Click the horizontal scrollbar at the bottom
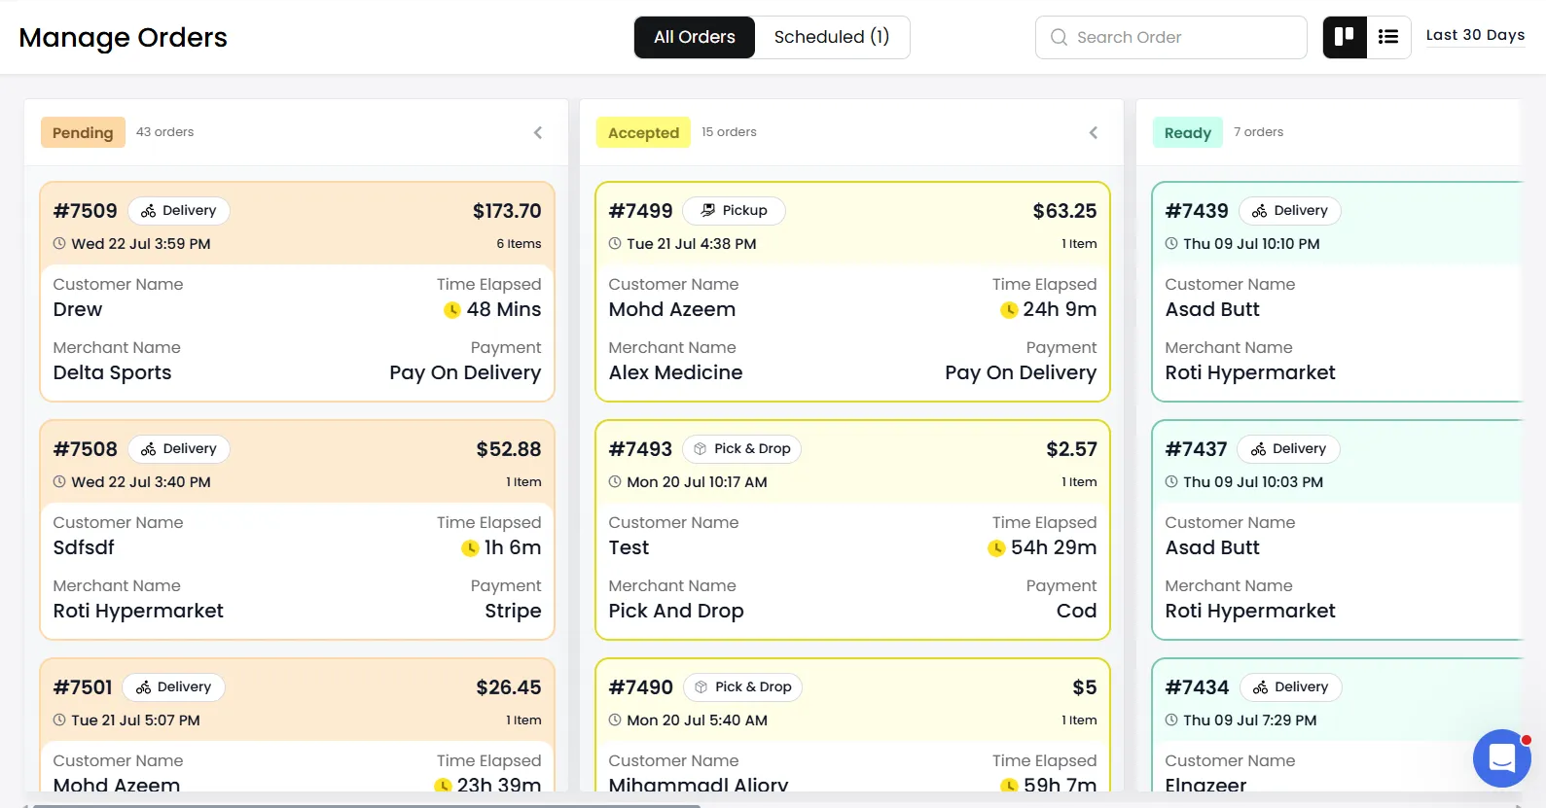1546x808 pixels. pos(367,805)
